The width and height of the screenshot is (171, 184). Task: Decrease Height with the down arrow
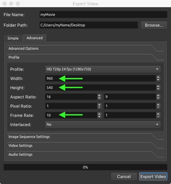pyautogui.click(x=158, y=89)
